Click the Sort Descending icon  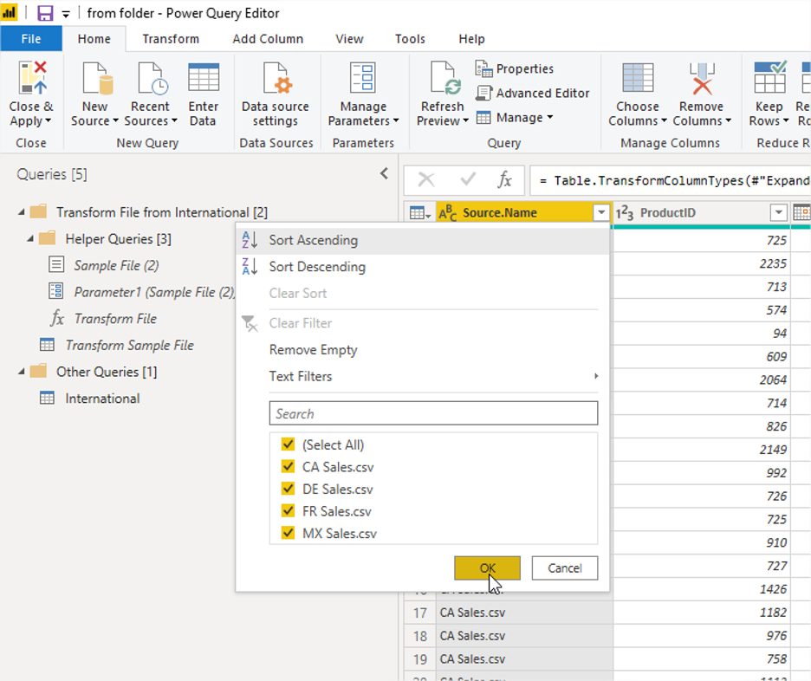click(x=250, y=266)
